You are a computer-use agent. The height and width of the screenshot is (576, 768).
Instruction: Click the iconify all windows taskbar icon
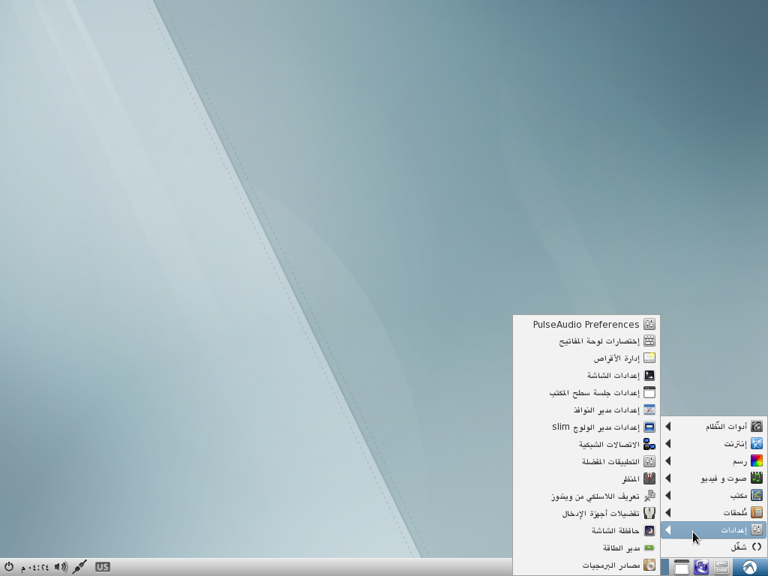coord(681,567)
